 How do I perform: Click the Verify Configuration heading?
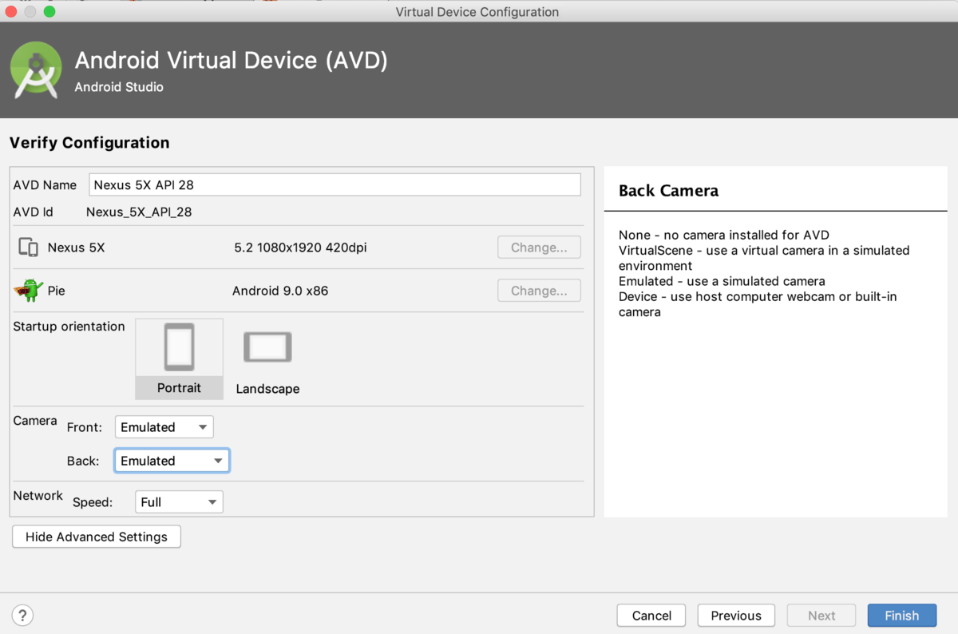[x=89, y=143]
